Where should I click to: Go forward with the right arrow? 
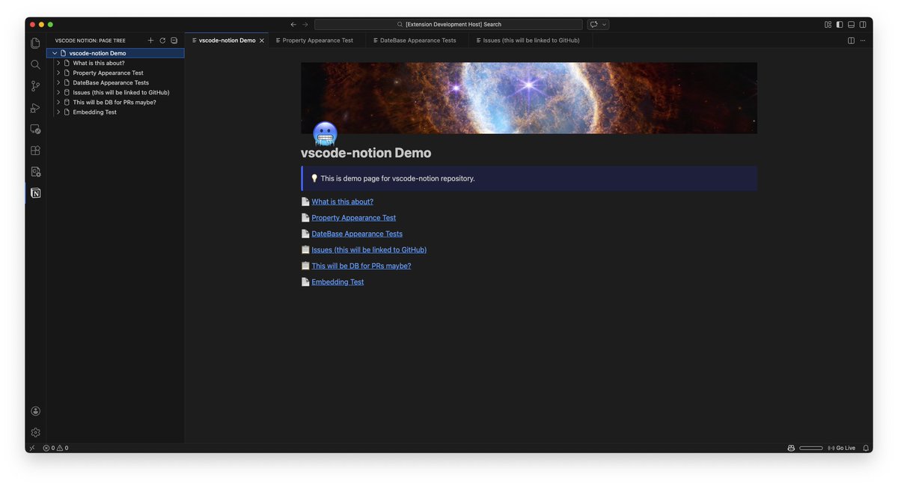pyautogui.click(x=305, y=25)
